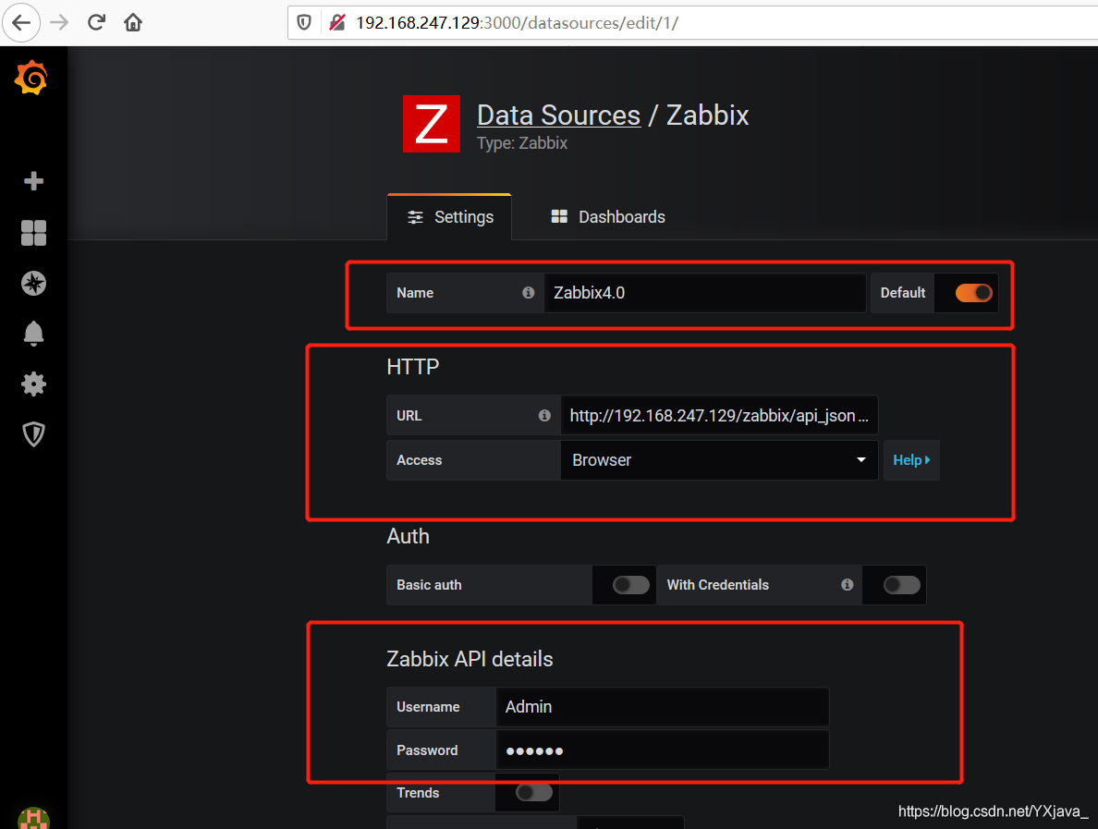This screenshot has height=829, width=1098.
Task: Click the Username field containing Admin
Action: coord(663,706)
